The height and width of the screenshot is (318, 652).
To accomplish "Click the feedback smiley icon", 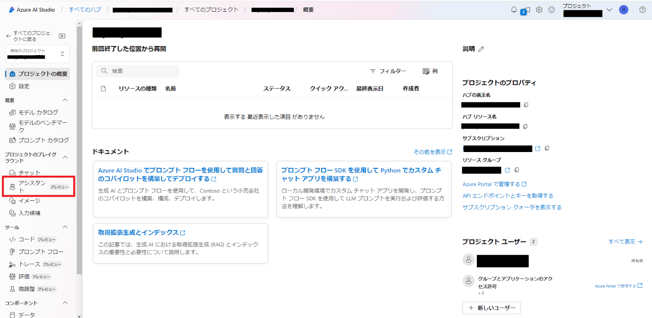I will [551, 10].
